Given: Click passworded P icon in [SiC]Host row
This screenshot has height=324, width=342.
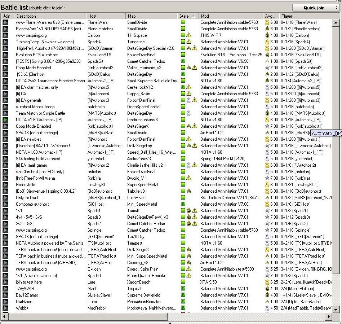Looking at the screenshot, I should tap(183, 204).
